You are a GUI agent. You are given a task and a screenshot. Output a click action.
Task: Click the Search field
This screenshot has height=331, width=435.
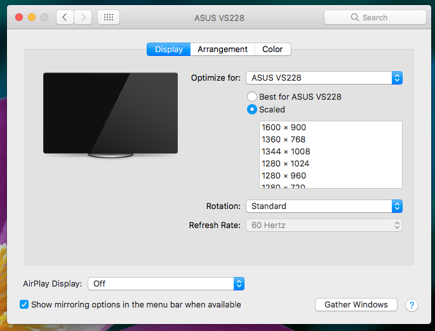tap(375, 18)
